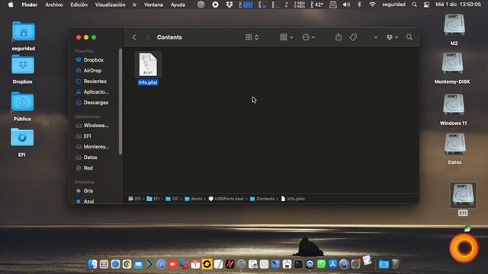Click the Edit Tags icon in toolbar
Screen dimensions: 488x274
coord(353,37)
